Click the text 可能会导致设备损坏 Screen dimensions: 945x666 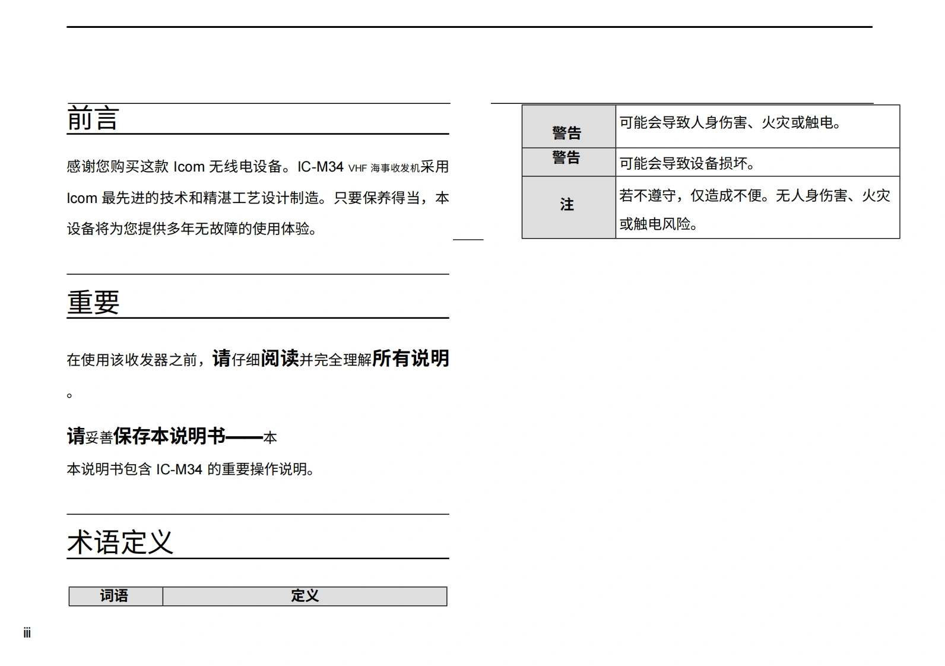pyautogui.click(x=687, y=163)
